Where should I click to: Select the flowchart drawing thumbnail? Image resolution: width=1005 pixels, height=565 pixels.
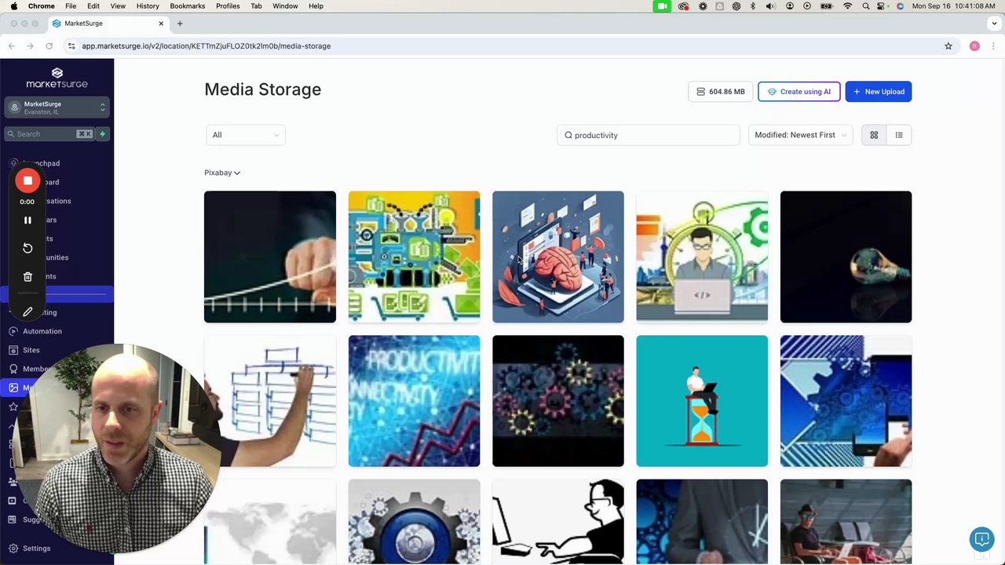(x=270, y=401)
